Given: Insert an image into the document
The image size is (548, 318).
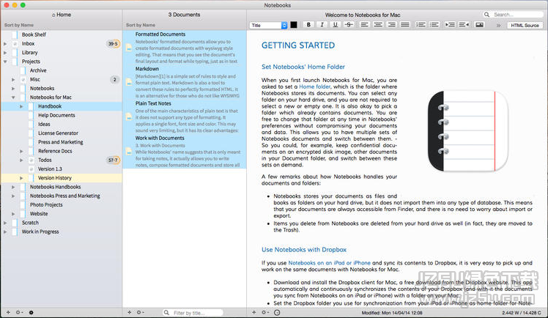Looking at the screenshot, I should click(479, 25).
